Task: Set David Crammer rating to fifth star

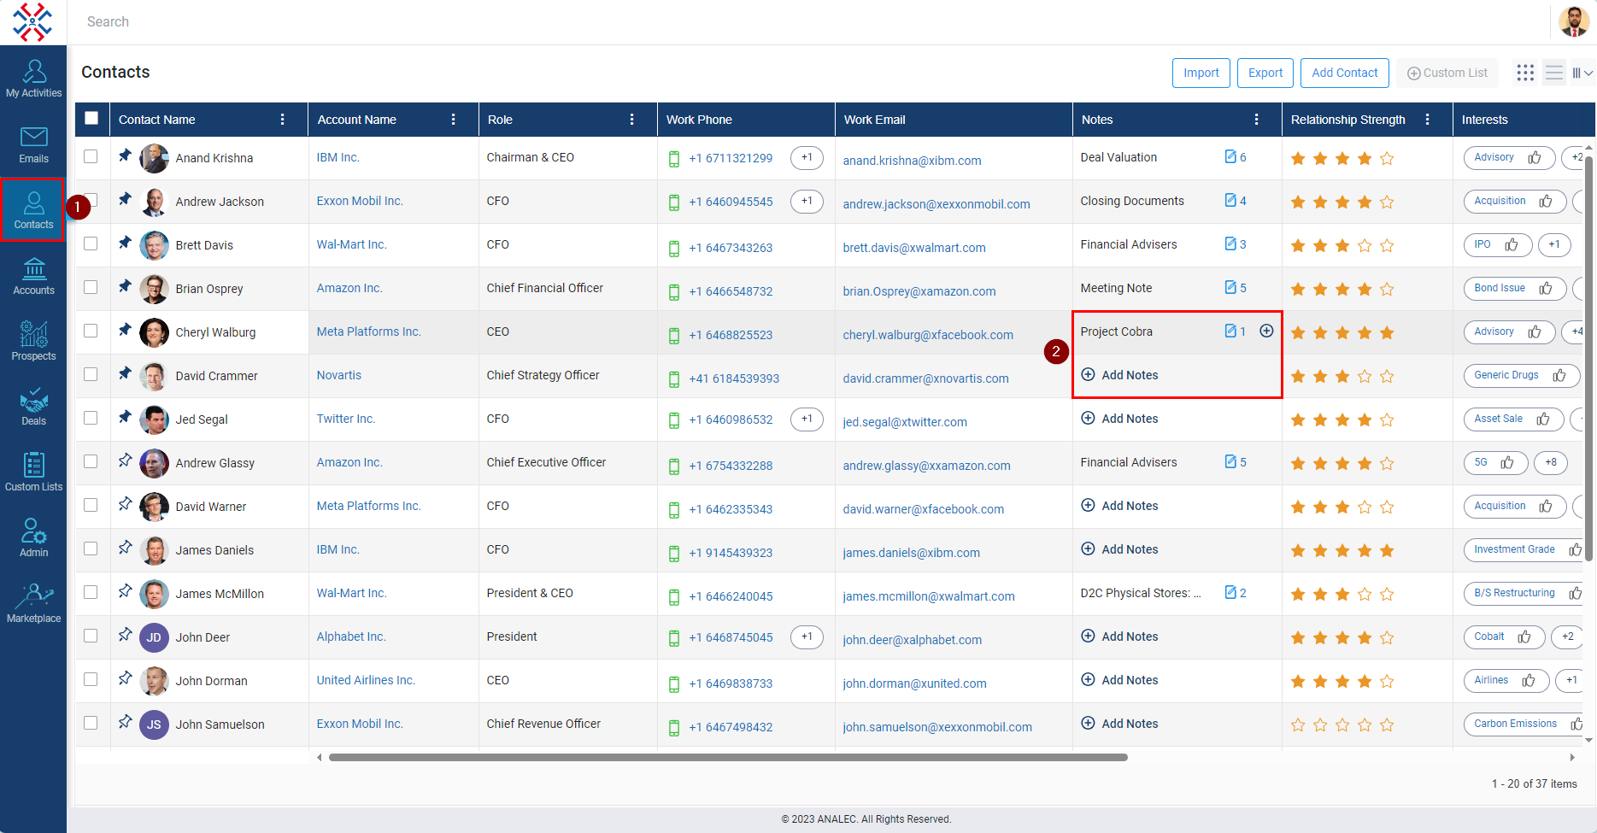Action: tap(1387, 377)
